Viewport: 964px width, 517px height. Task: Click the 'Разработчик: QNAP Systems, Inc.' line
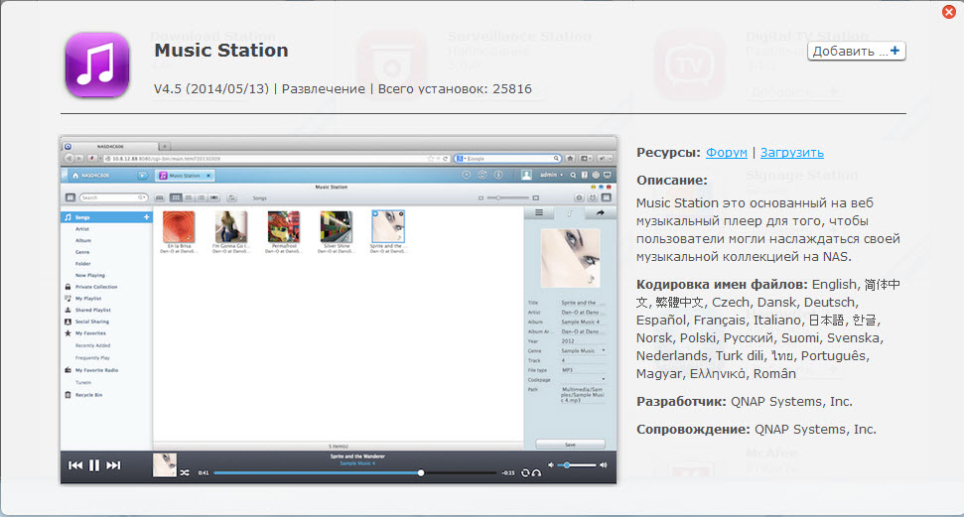pyautogui.click(x=745, y=402)
